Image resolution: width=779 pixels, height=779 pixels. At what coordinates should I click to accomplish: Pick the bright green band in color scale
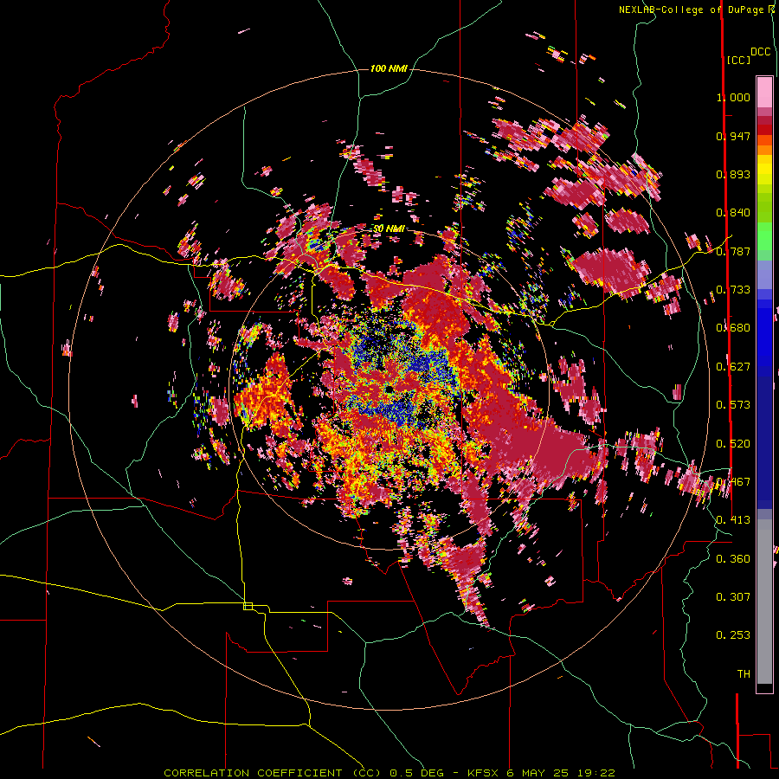click(764, 235)
